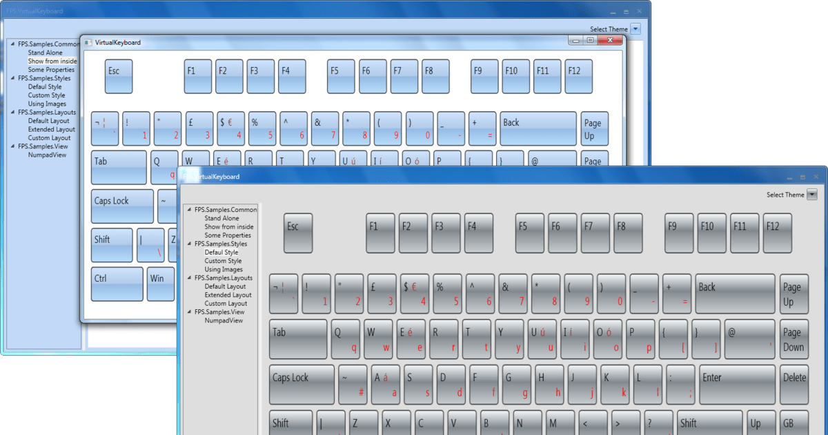Viewport: 828px width, 435px height.
Task: Select Extended Layout in front window tree
Action: (x=227, y=295)
